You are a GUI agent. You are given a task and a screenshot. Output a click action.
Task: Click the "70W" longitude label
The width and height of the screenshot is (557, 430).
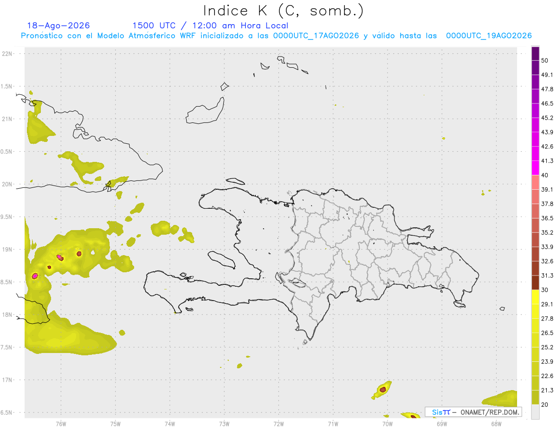tap(387, 423)
